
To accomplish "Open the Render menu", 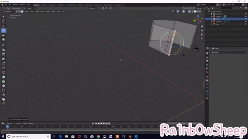I will pyautogui.click(x=15, y=5).
